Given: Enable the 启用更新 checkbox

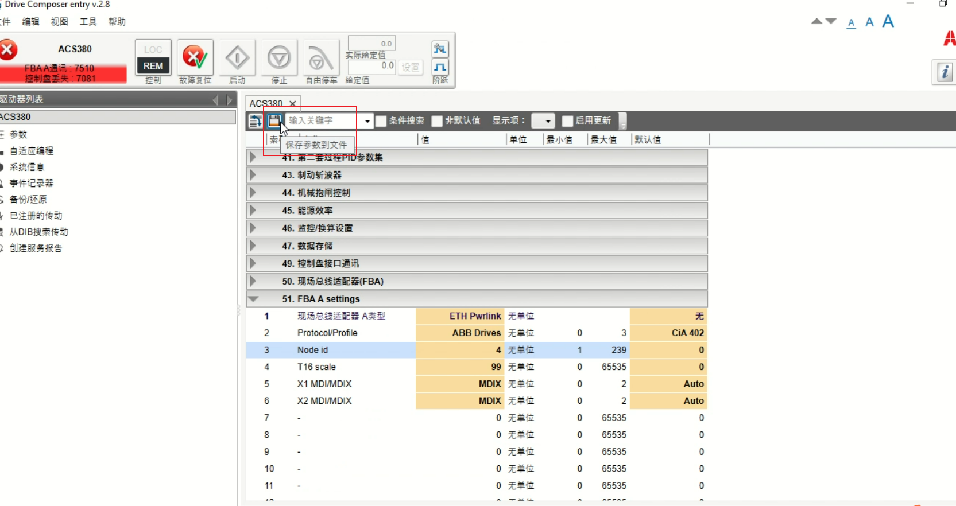Looking at the screenshot, I should tap(567, 121).
